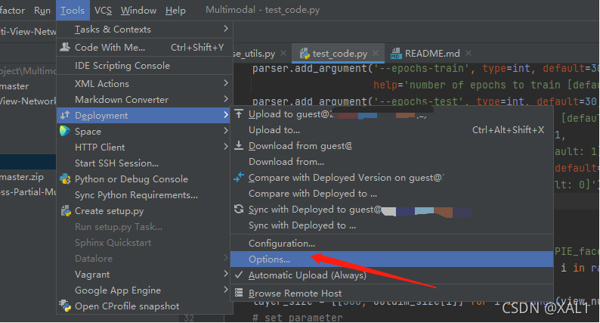Click the Sync with Deployed refresh icon

tap(239, 209)
